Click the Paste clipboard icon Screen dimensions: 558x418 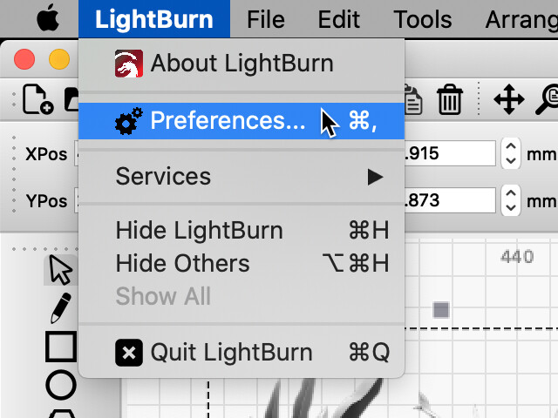(413, 100)
